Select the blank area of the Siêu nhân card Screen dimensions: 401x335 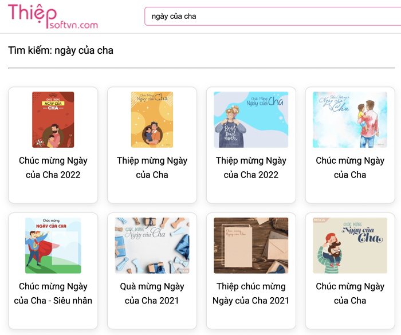(53, 317)
